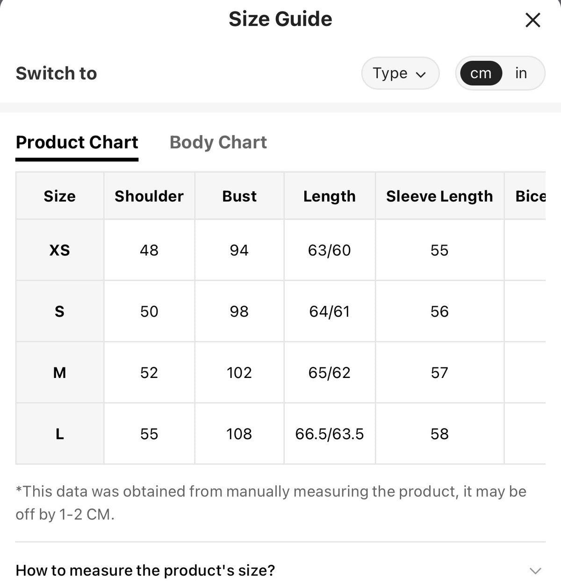Screen dimensions: 561x588
Task: Select the M size row label
Action: pyautogui.click(x=60, y=373)
